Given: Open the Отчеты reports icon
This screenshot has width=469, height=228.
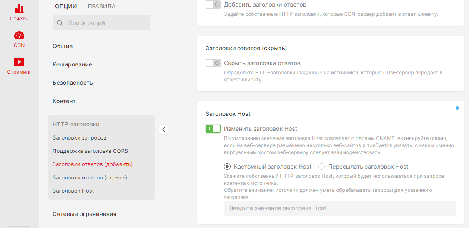Looking at the screenshot, I should click(19, 9).
